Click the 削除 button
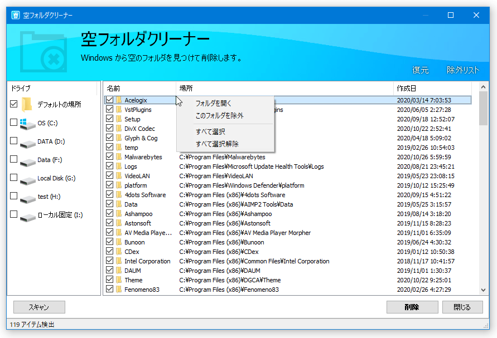 (x=412, y=307)
